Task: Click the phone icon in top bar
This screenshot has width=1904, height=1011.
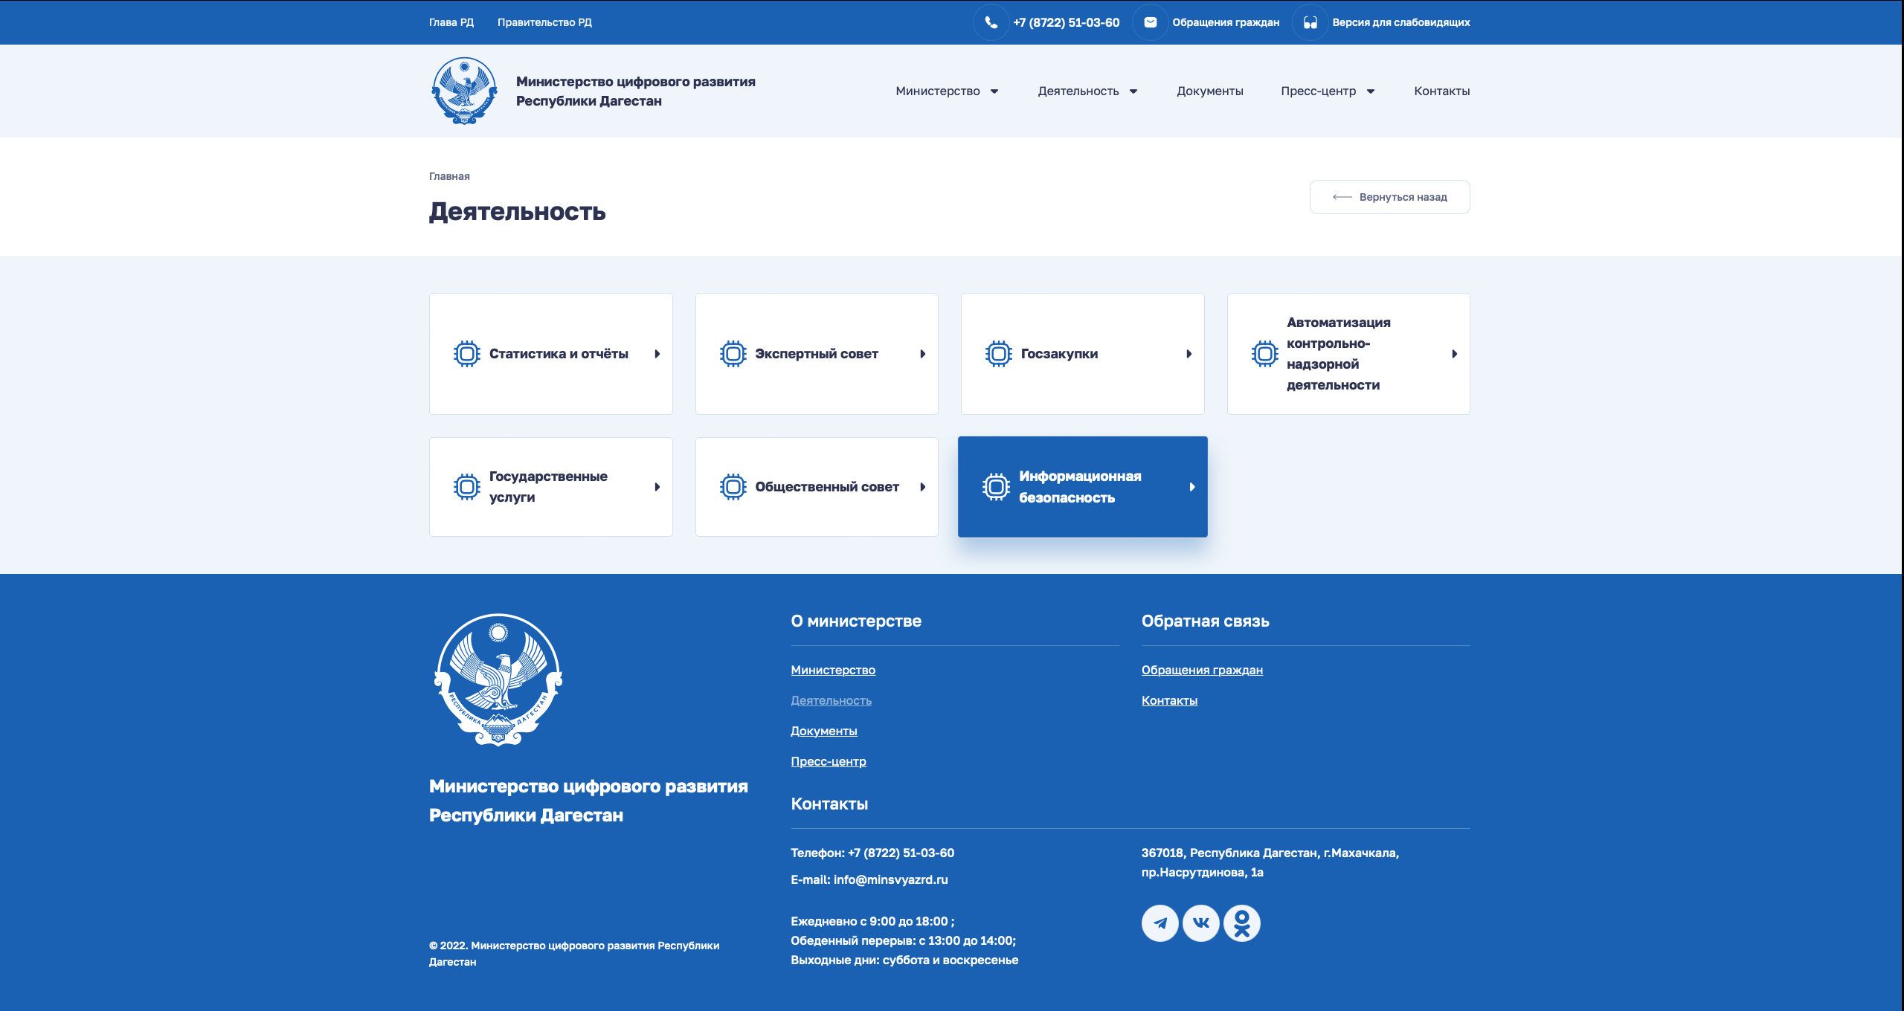Action: click(x=991, y=22)
